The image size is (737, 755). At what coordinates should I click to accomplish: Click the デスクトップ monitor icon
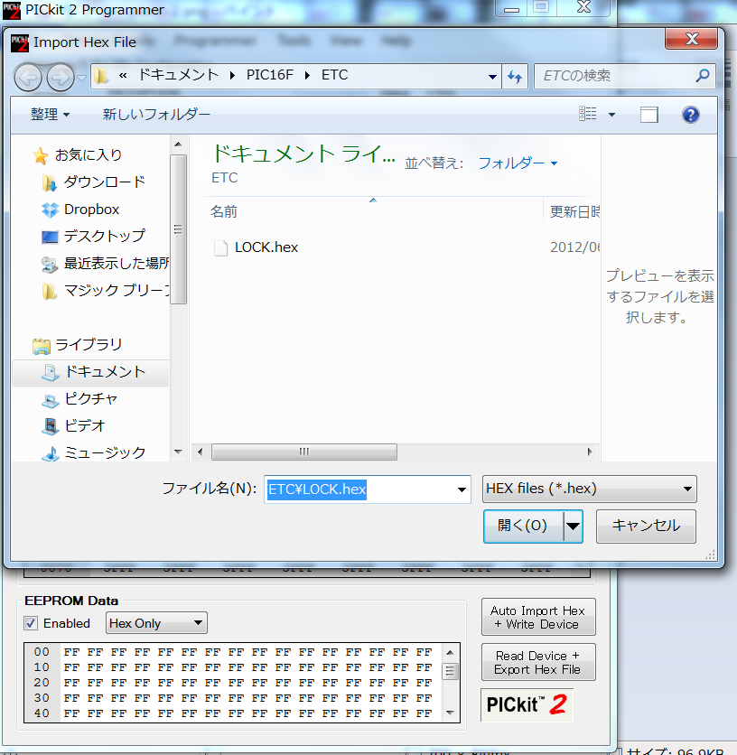50,237
